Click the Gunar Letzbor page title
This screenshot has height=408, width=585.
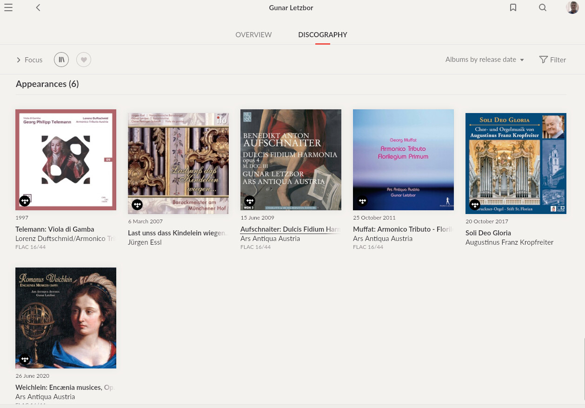[x=291, y=8]
